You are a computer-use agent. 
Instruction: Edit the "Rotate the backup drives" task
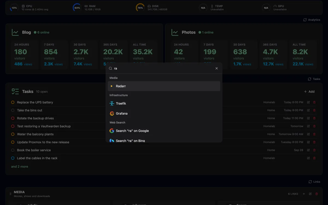[x=308, y=118]
